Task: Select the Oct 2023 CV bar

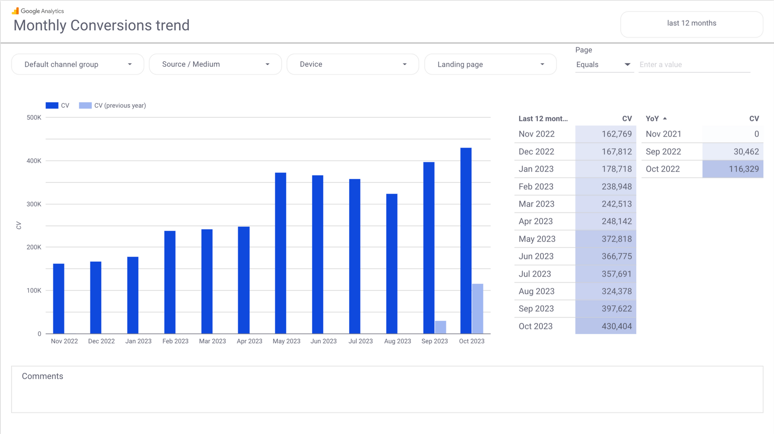Action: coord(466,240)
